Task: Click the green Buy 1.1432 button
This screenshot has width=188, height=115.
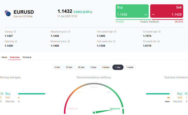Action: point(132,11)
